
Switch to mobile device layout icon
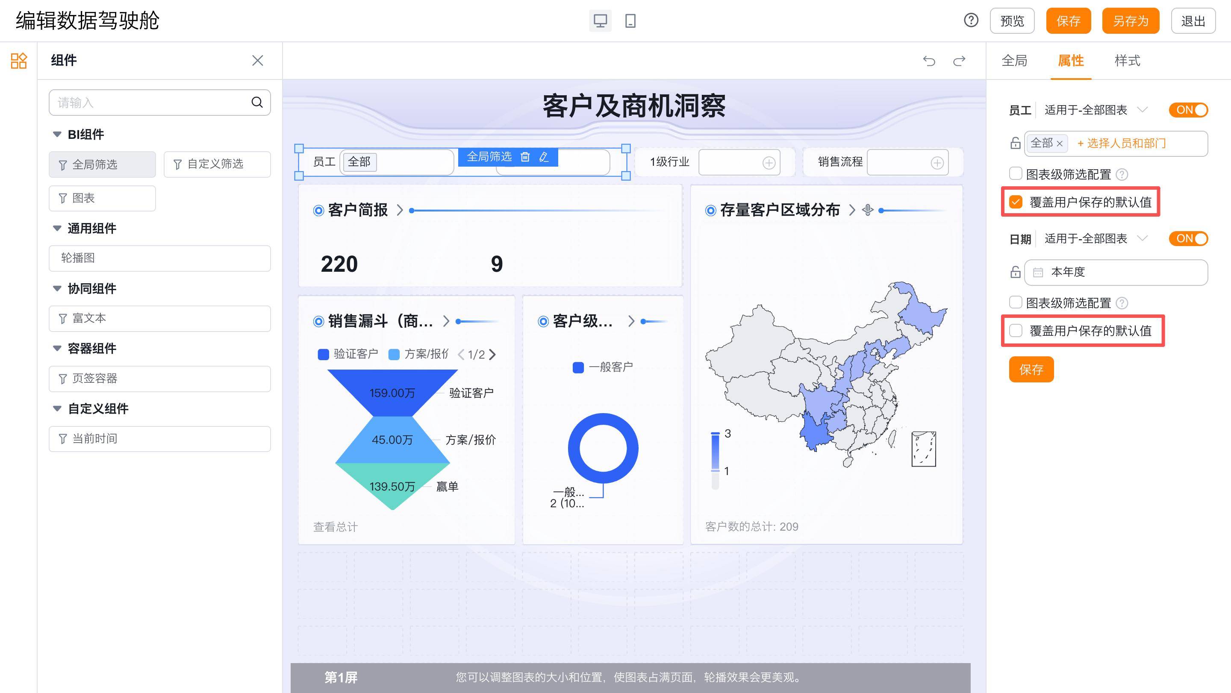[x=630, y=21]
